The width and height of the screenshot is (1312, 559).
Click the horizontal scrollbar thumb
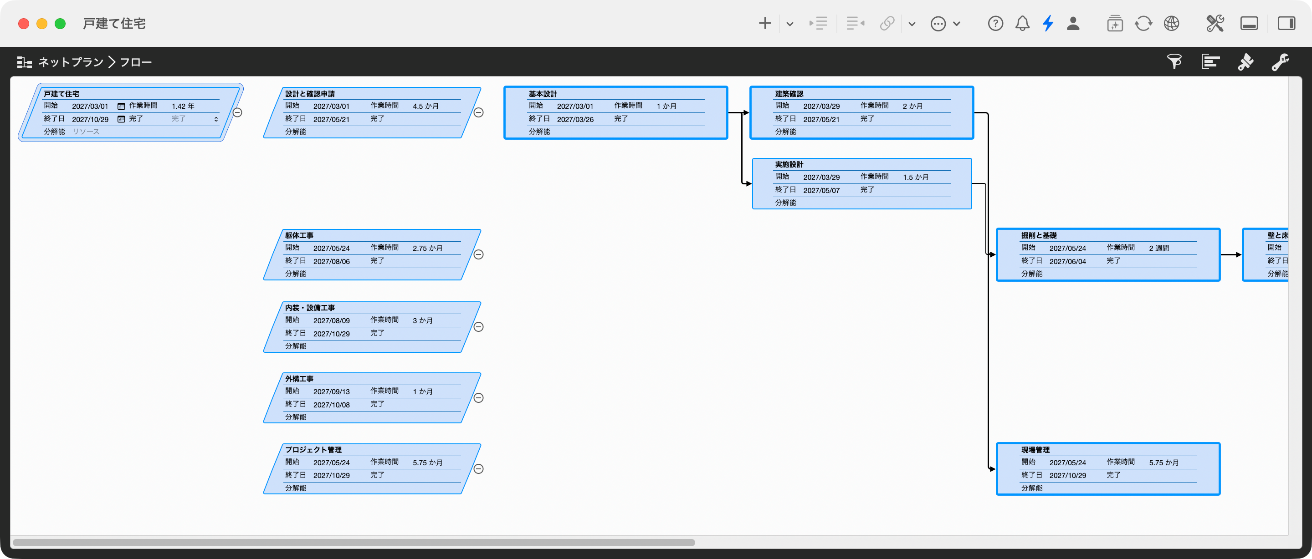point(354,542)
